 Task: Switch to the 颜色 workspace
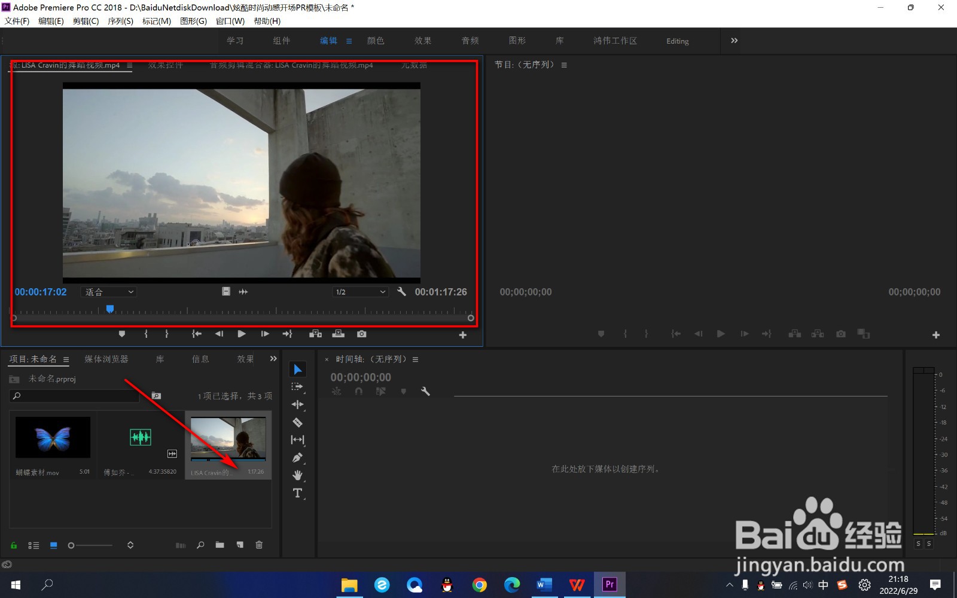tap(376, 41)
